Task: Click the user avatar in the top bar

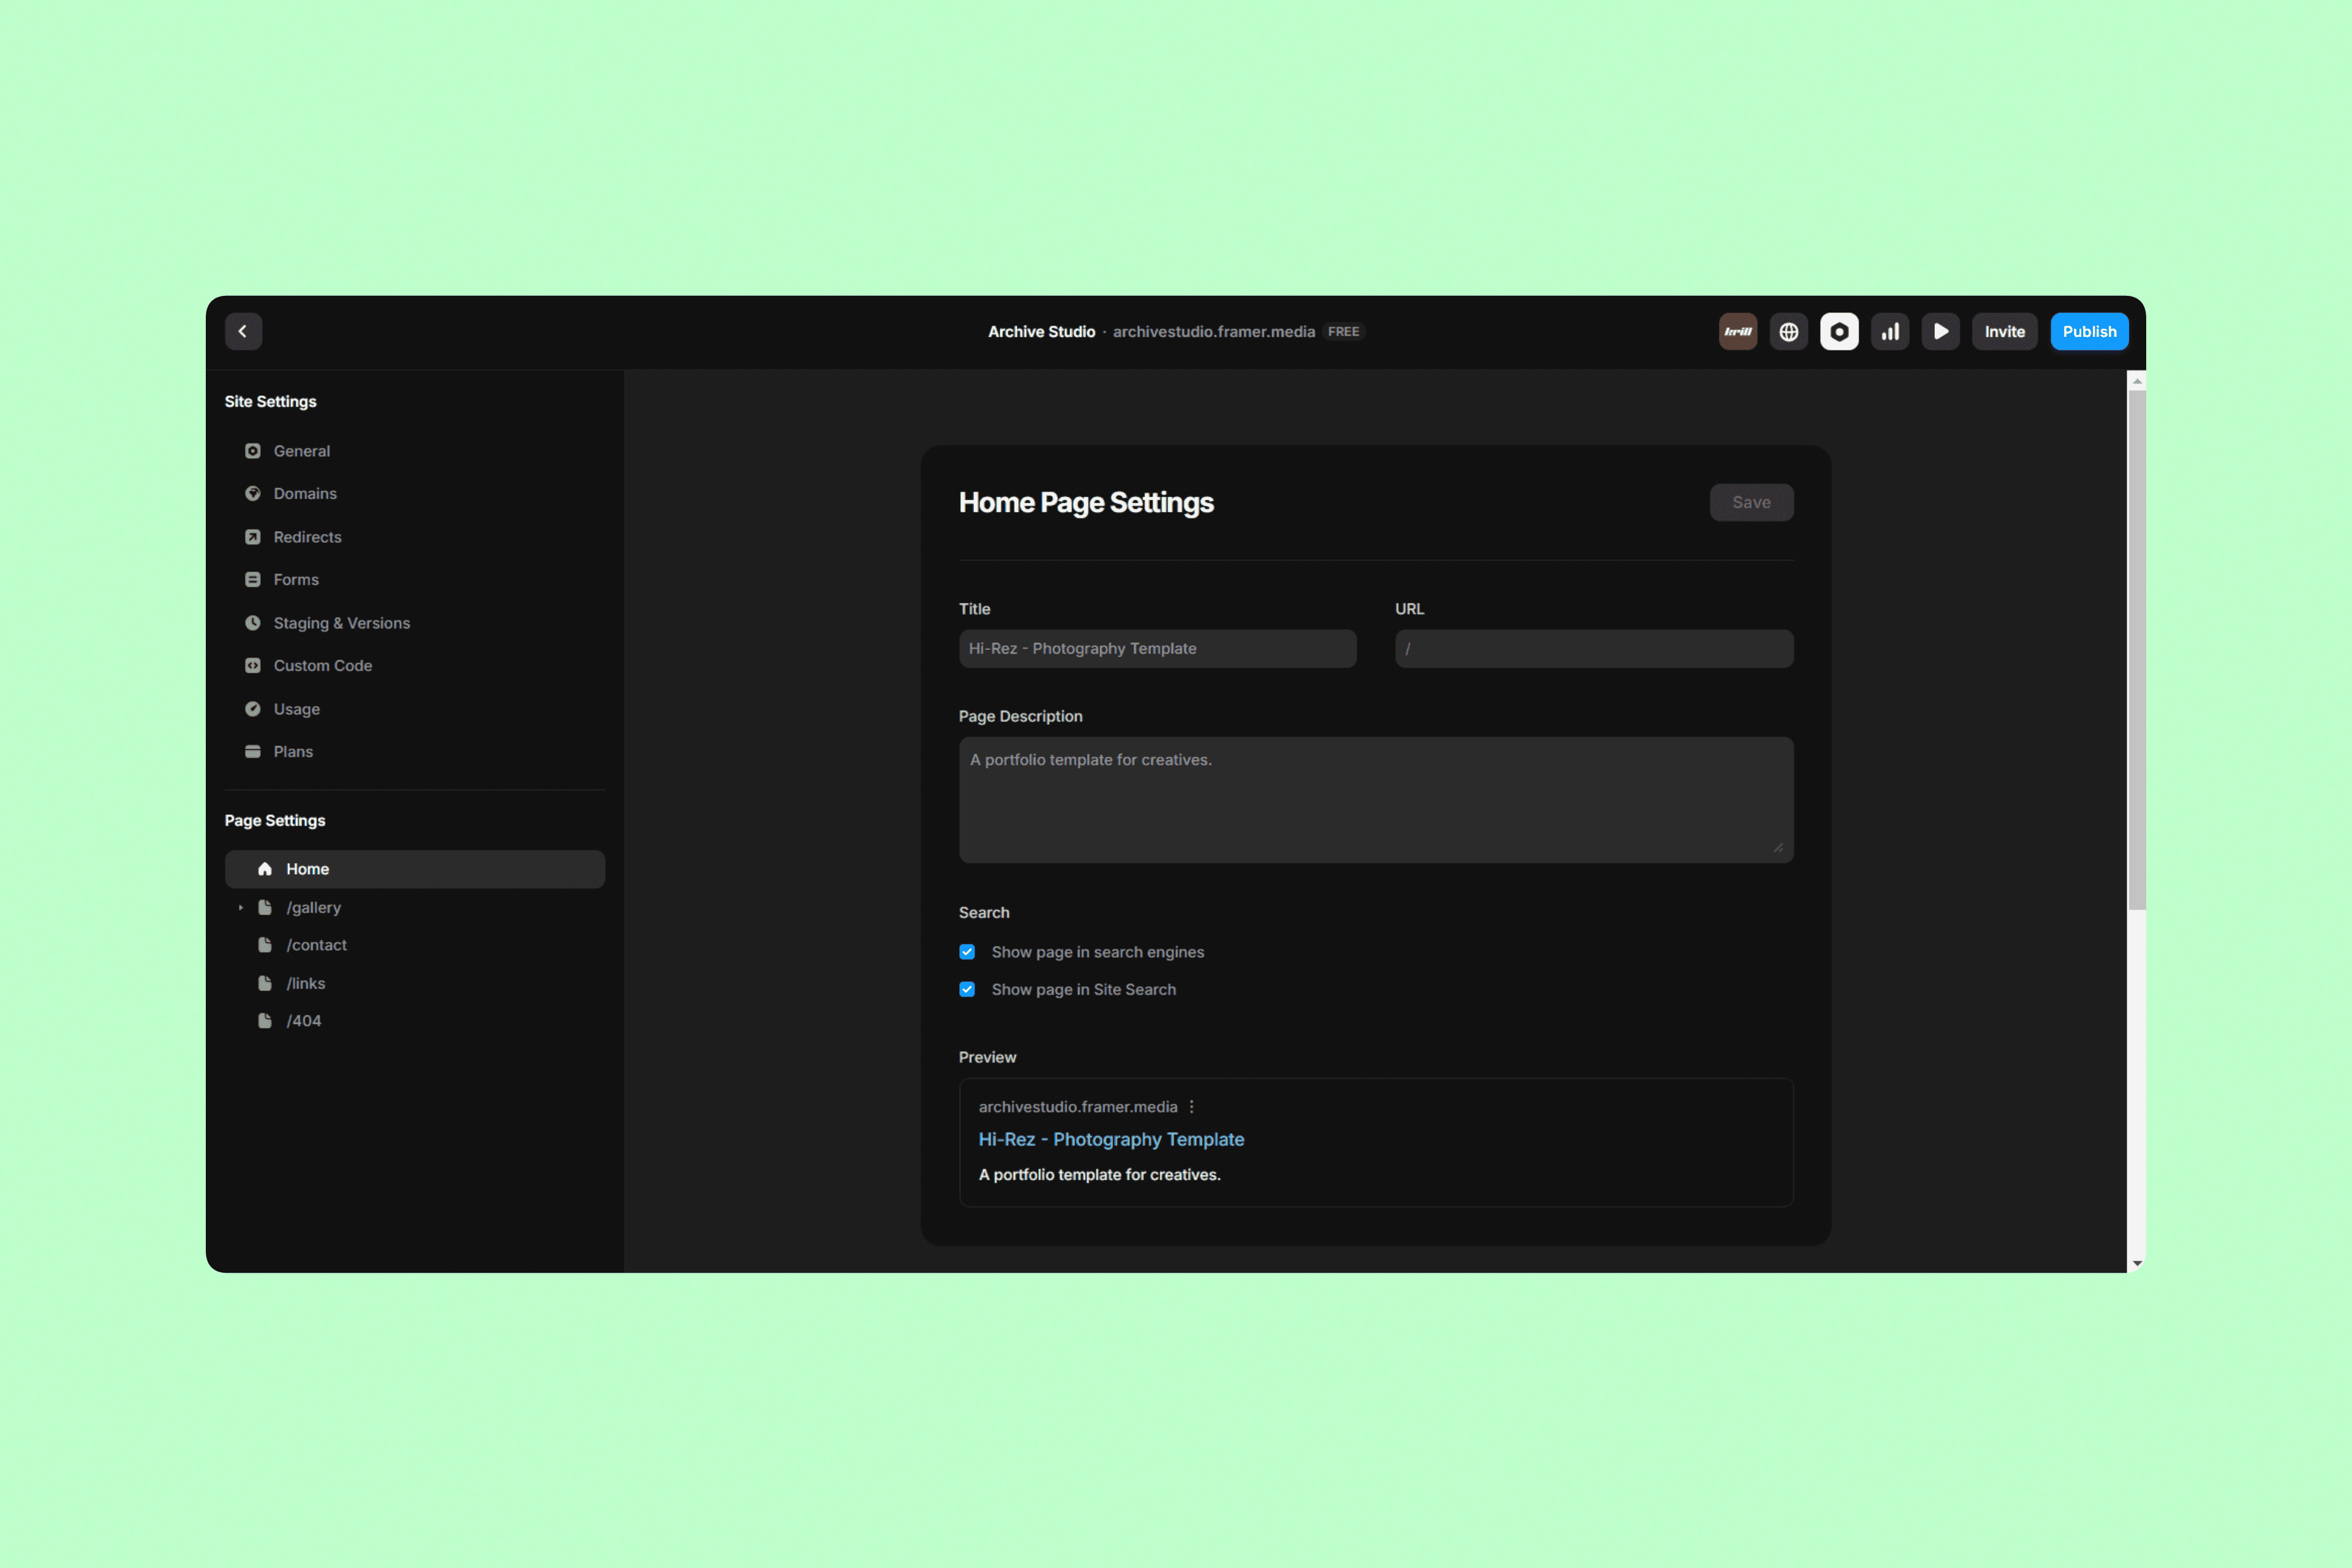Action: click(x=1737, y=331)
